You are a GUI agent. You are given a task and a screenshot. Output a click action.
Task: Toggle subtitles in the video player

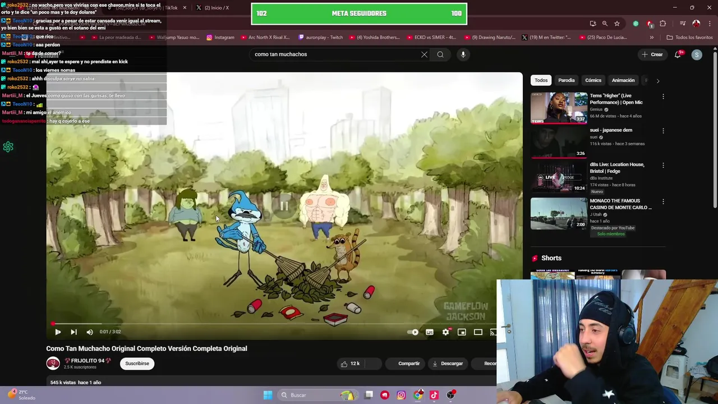(430, 332)
